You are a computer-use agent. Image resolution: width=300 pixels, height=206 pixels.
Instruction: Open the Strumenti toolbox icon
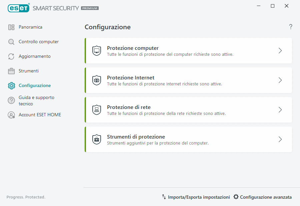click(x=11, y=71)
